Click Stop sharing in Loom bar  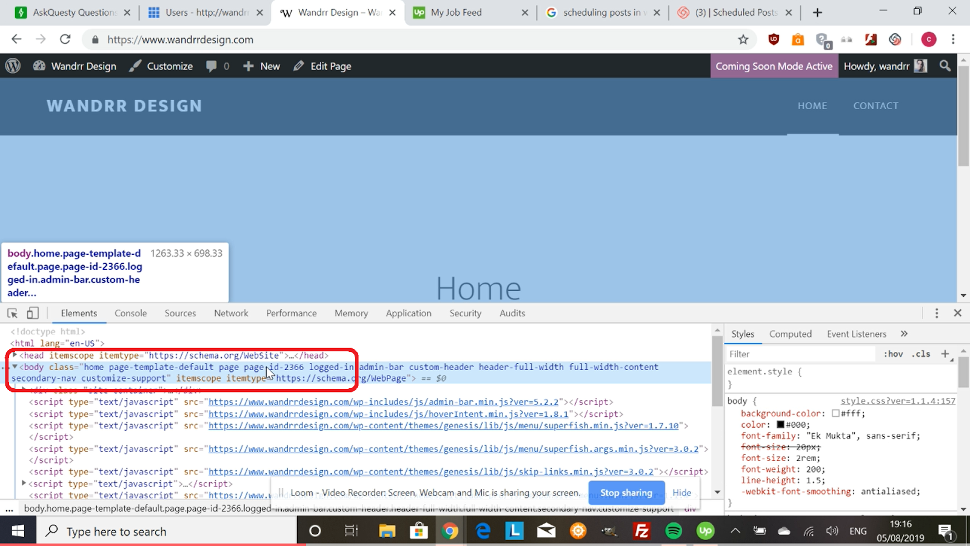pyautogui.click(x=626, y=493)
